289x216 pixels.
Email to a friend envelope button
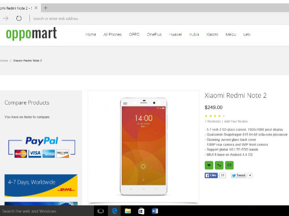point(229,165)
